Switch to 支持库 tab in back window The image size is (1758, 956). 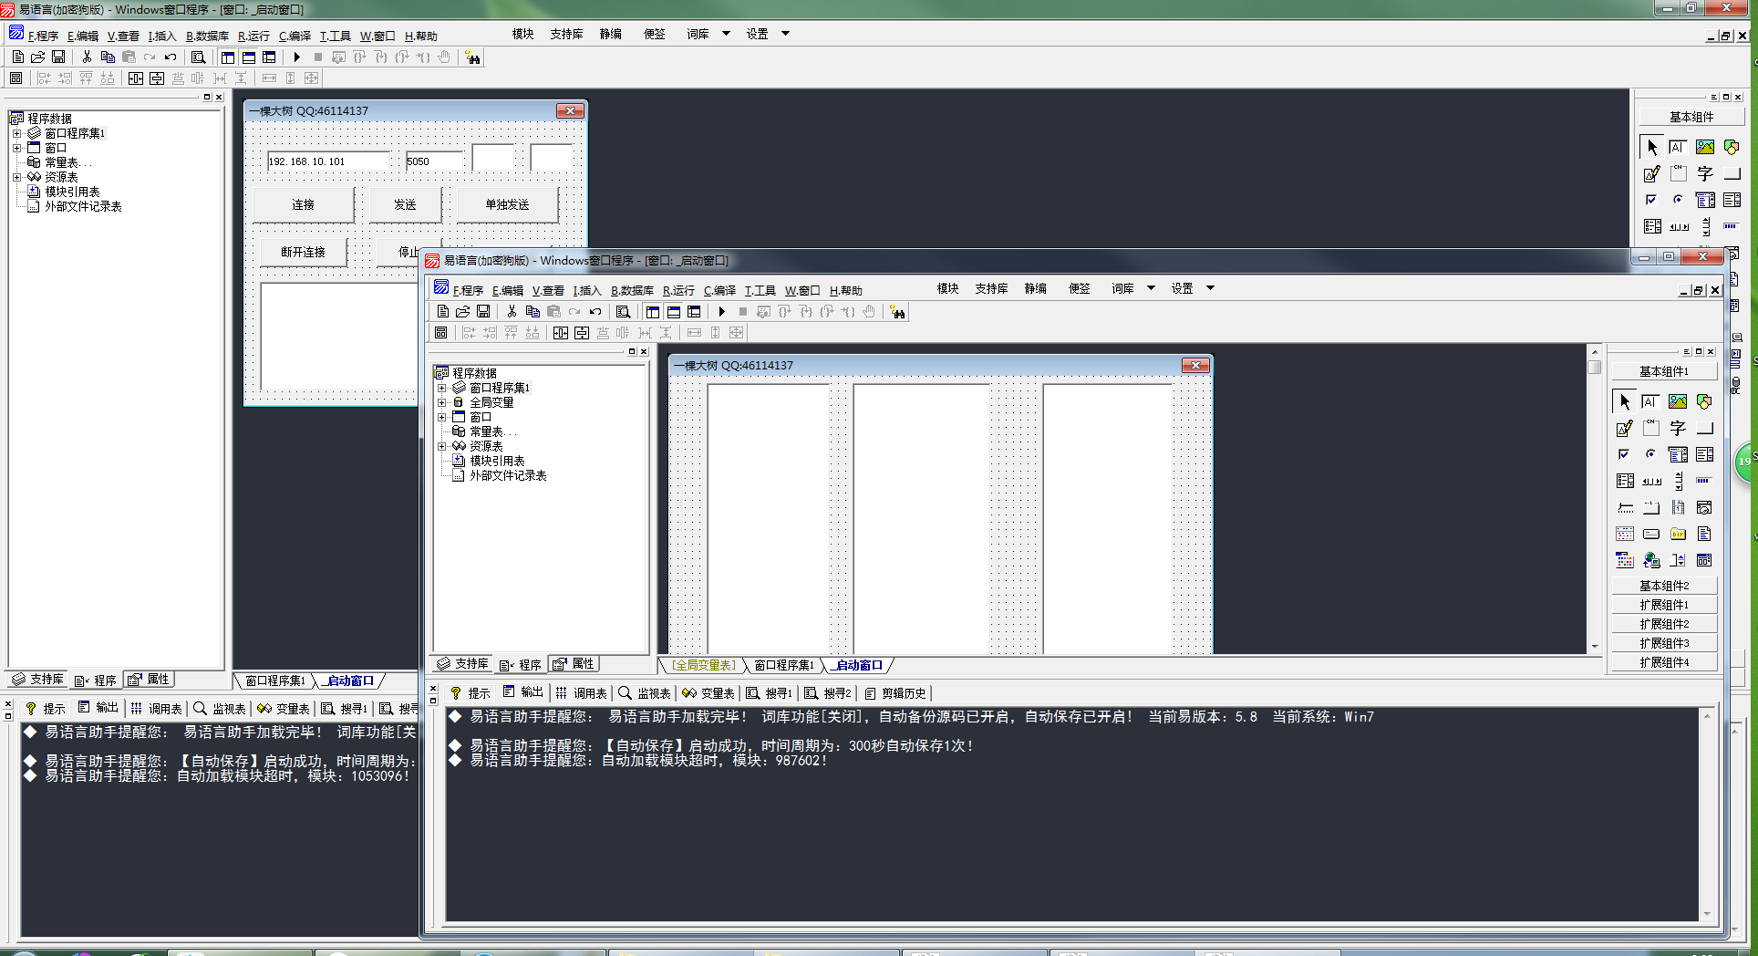(38, 680)
